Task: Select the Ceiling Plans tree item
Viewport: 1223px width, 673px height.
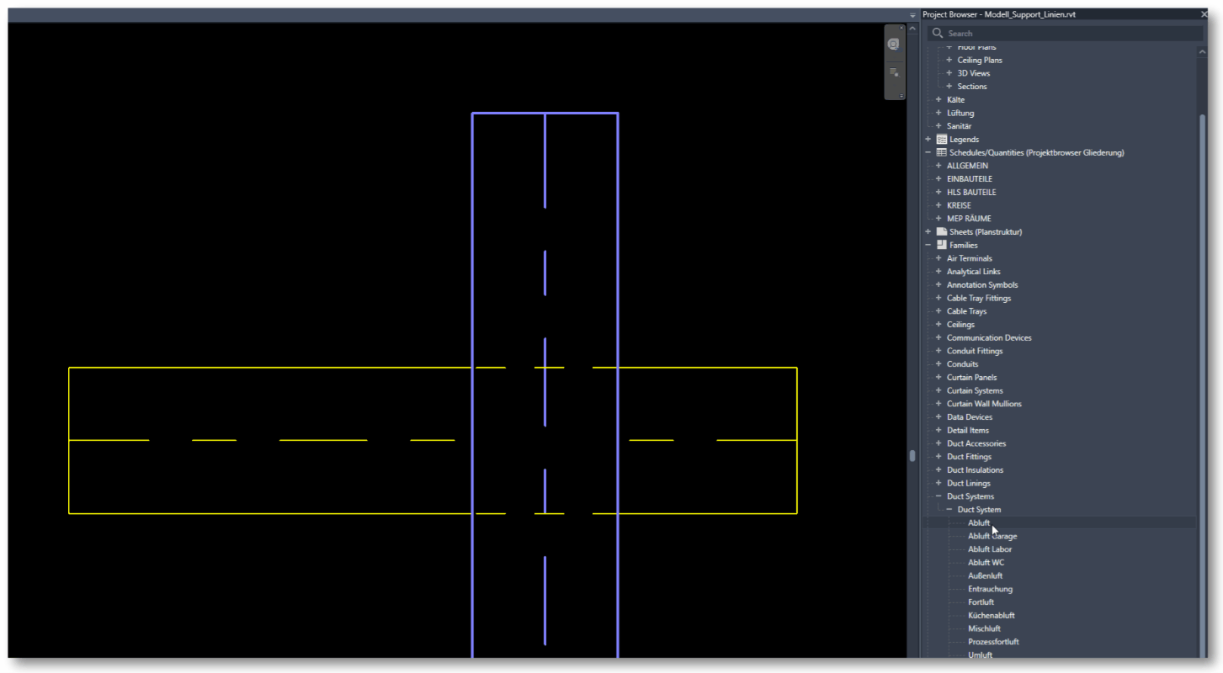Action: (980, 60)
